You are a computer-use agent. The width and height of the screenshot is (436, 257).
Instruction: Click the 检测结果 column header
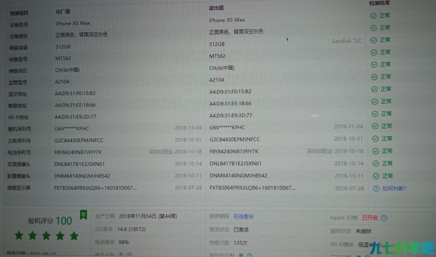(x=380, y=3)
